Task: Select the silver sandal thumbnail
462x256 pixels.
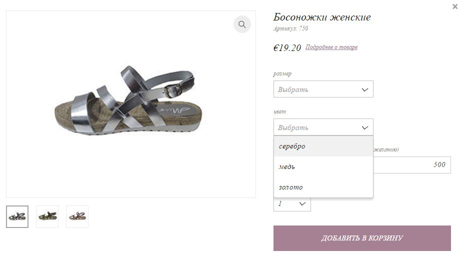Action: pos(17,217)
